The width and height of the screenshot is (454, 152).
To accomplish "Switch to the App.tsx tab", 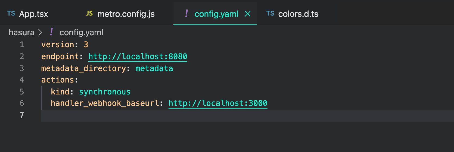I will coord(33,14).
